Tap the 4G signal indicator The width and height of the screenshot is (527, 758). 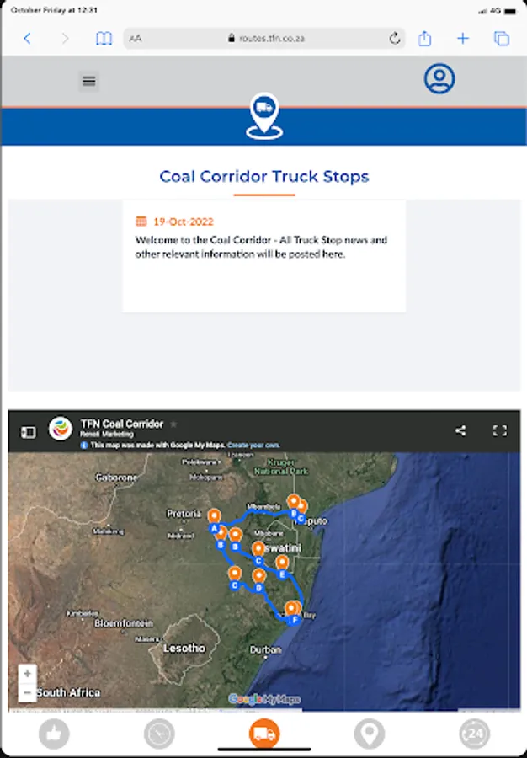pos(495,11)
